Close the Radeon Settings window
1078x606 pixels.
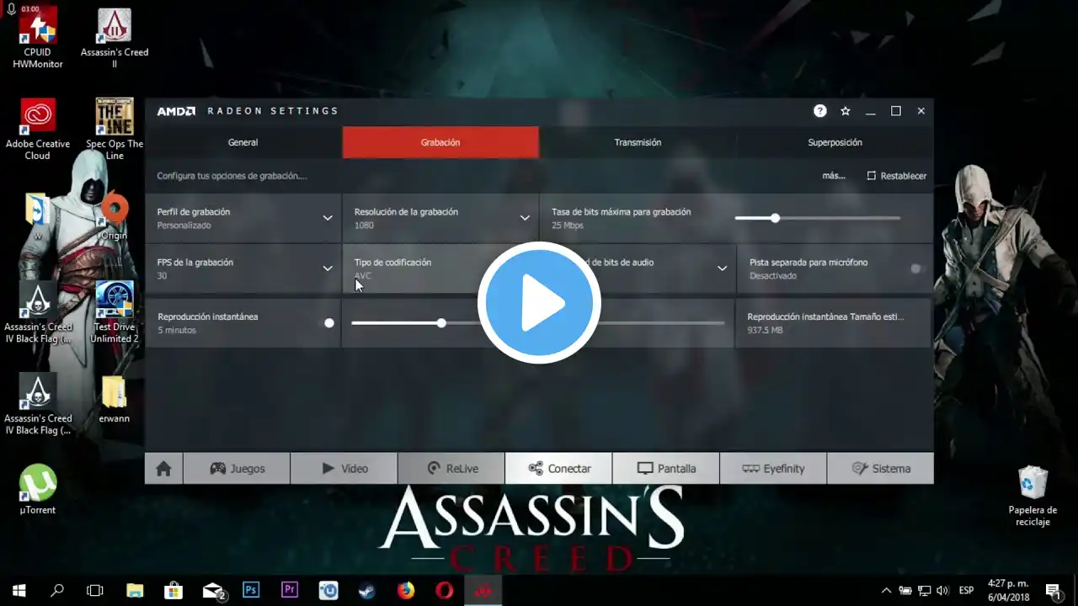click(921, 111)
